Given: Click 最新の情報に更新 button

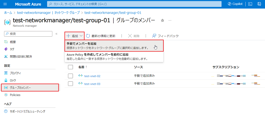Looking at the screenshot, I should tap(101, 36).
